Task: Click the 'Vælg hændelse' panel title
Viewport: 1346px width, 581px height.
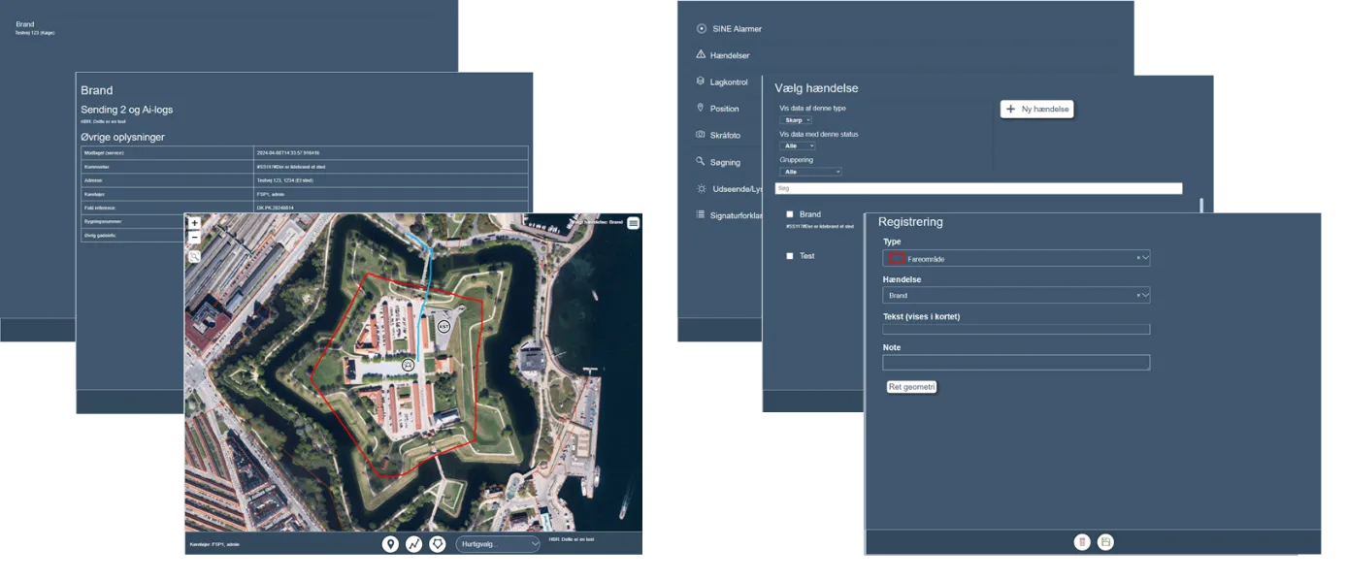Action: (816, 88)
